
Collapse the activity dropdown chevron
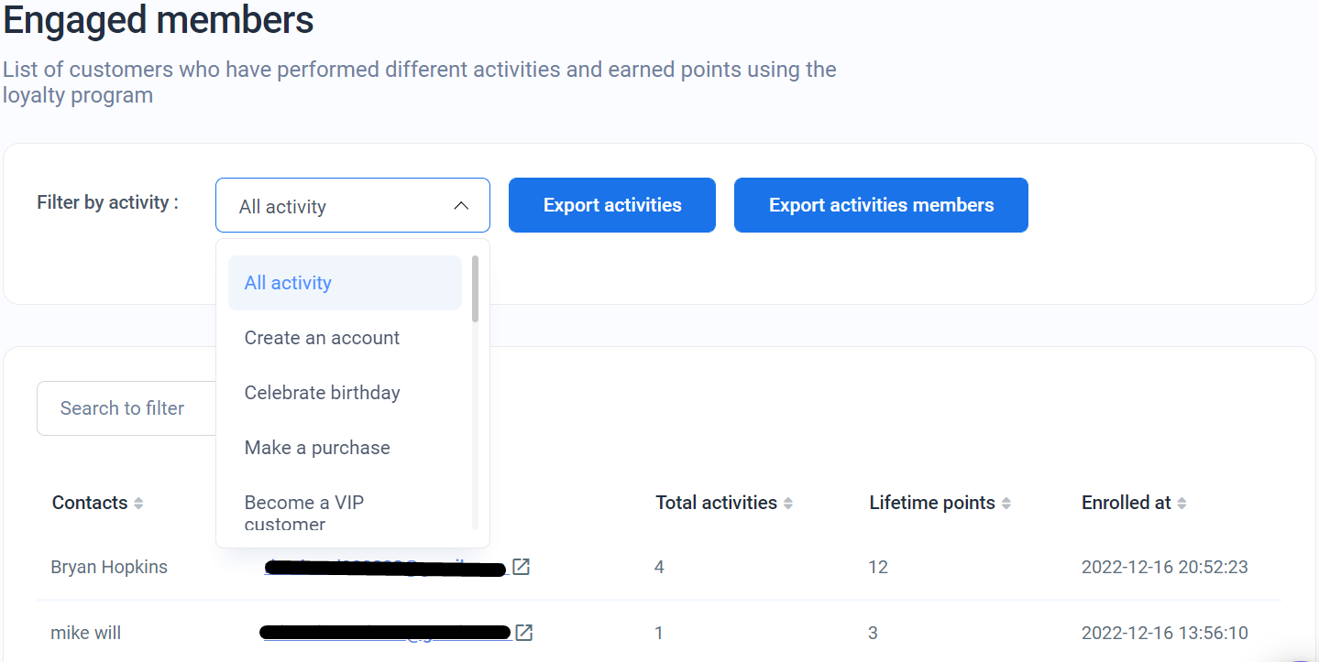pos(461,206)
